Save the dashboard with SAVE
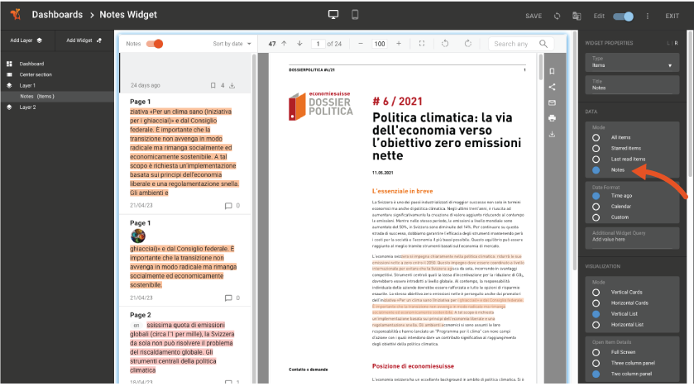This screenshot has width=694, height=386. pyautogui.click(x=534, y=16)
